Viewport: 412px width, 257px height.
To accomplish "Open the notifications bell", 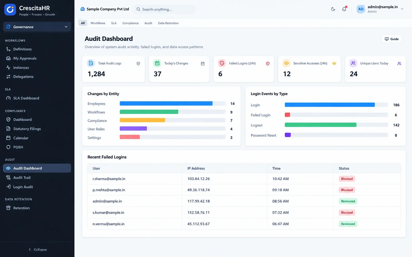I will tap(344, 9).
